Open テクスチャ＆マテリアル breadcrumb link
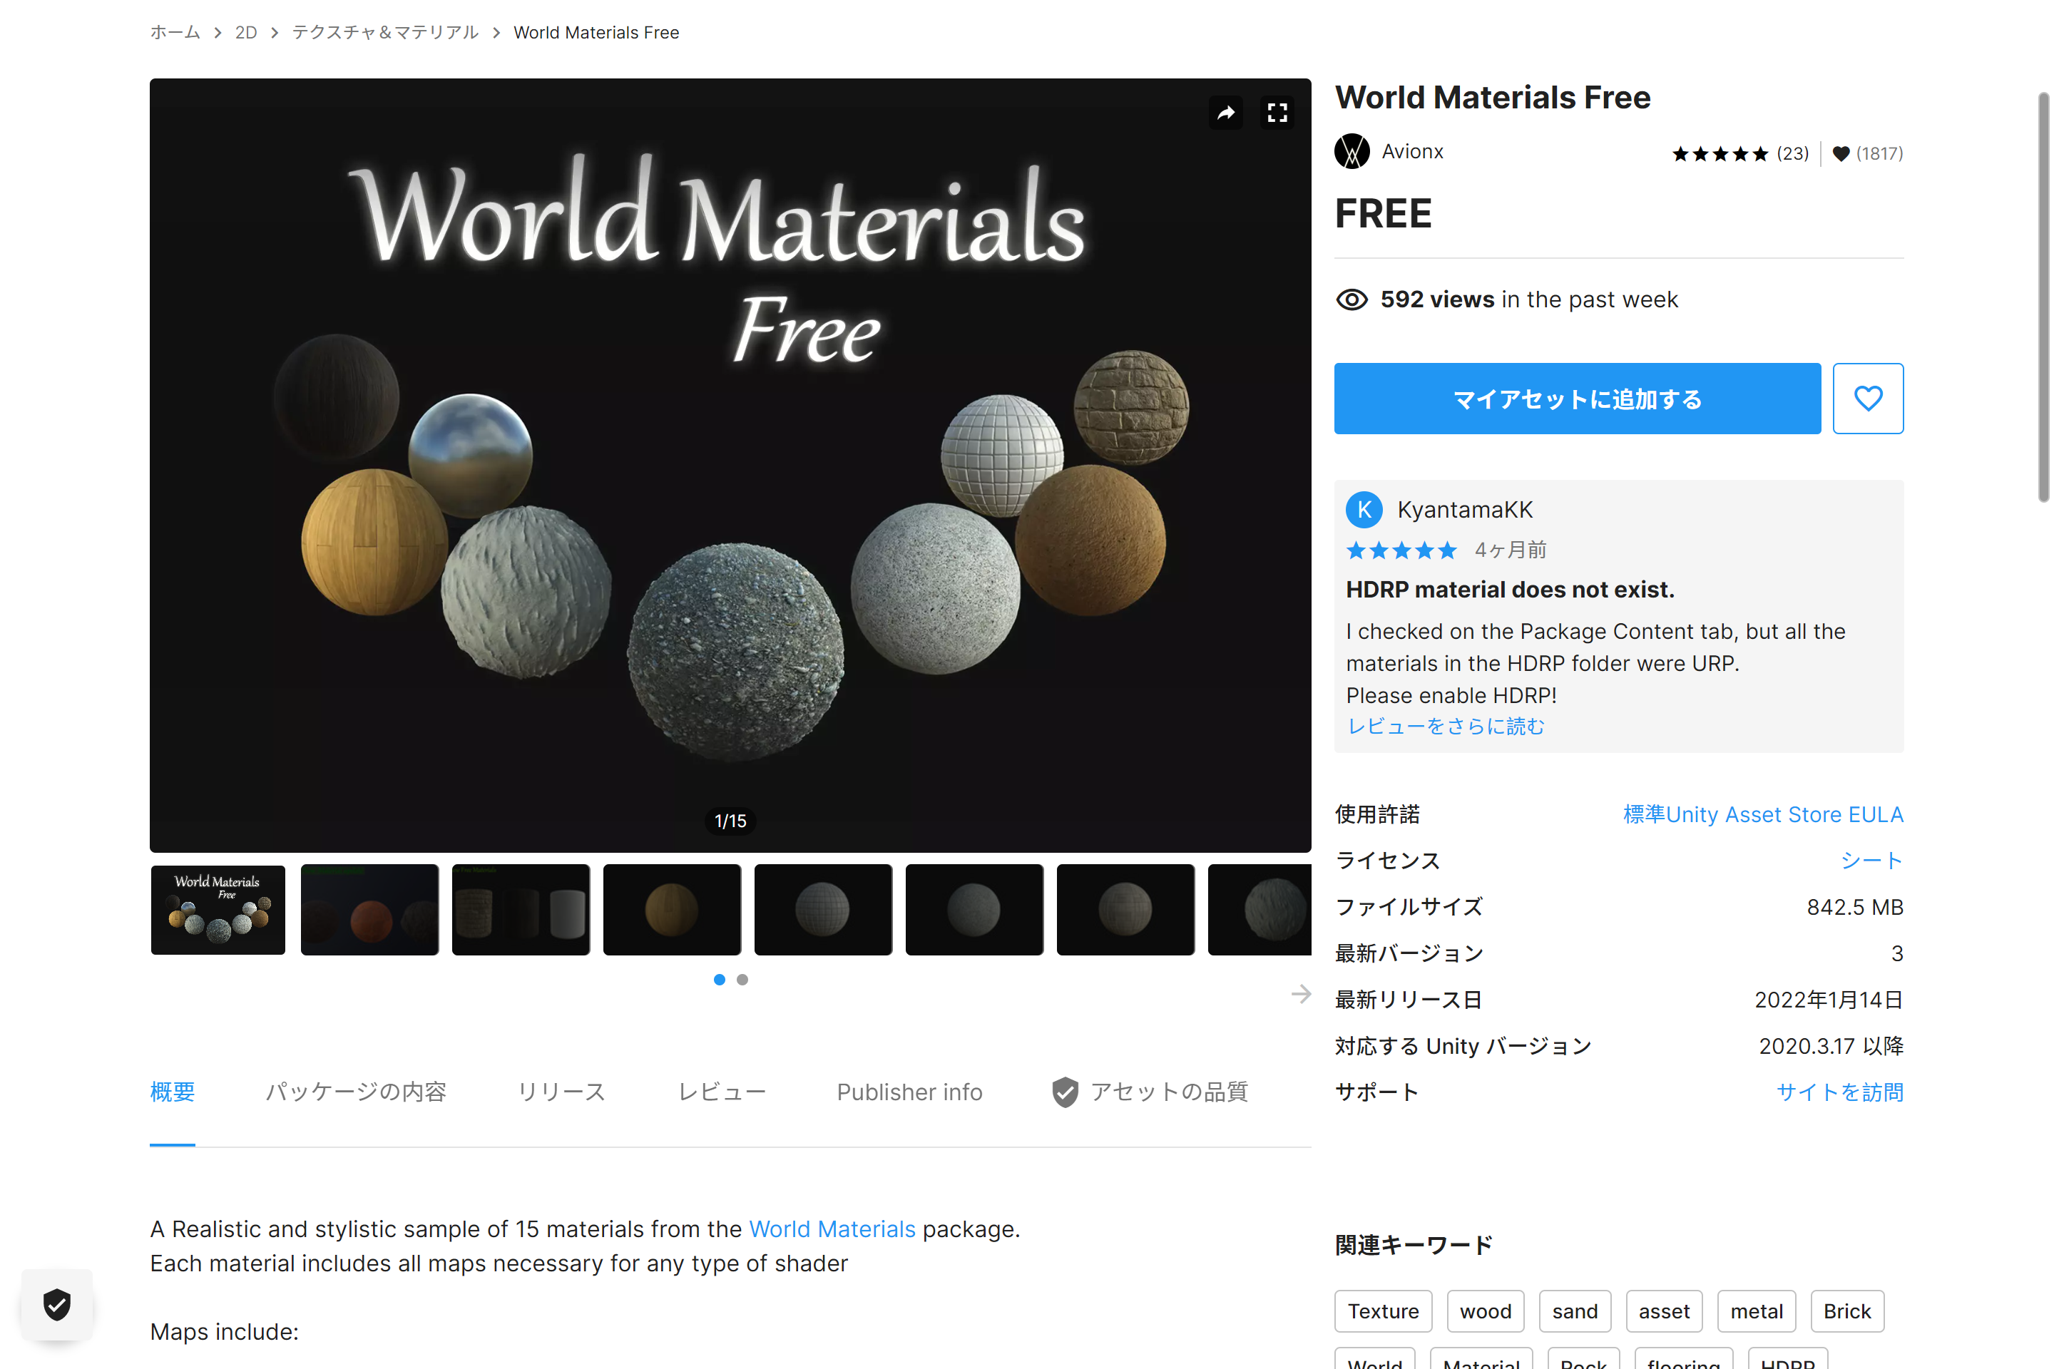 [x=386, y=32]
